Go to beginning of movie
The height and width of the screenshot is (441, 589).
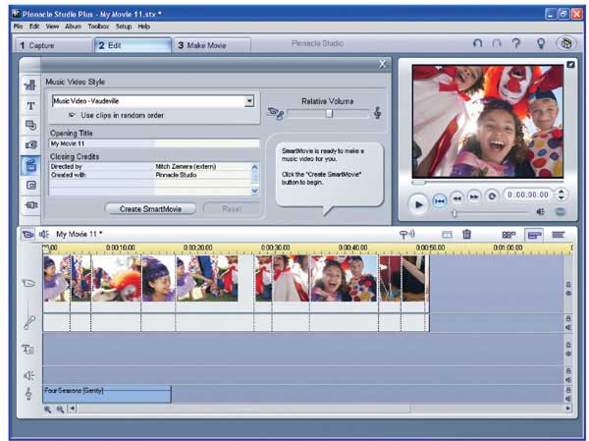439,201
